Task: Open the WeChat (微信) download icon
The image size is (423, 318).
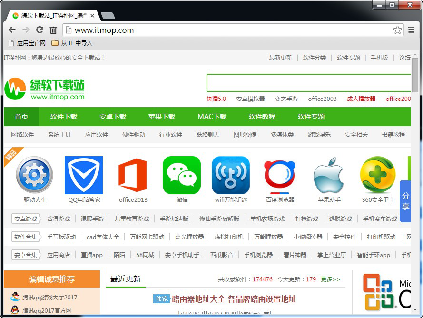Action: (181, 175)
